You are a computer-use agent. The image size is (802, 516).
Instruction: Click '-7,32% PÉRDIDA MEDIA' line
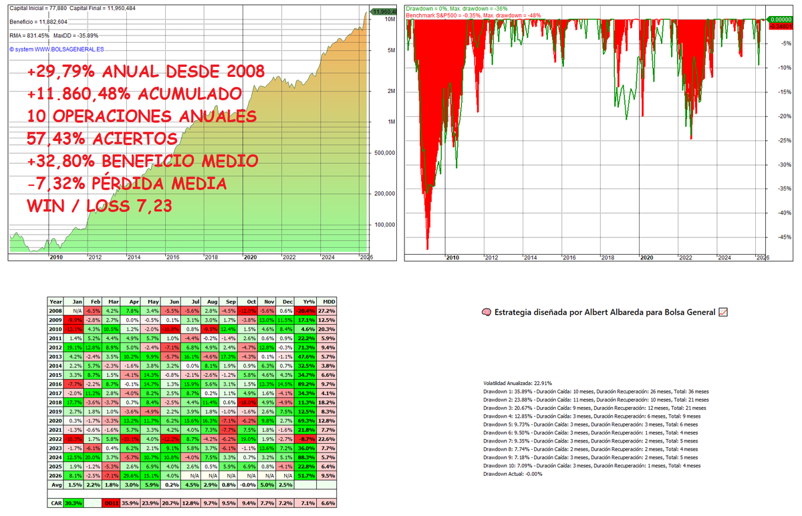(x=126, y=184)
